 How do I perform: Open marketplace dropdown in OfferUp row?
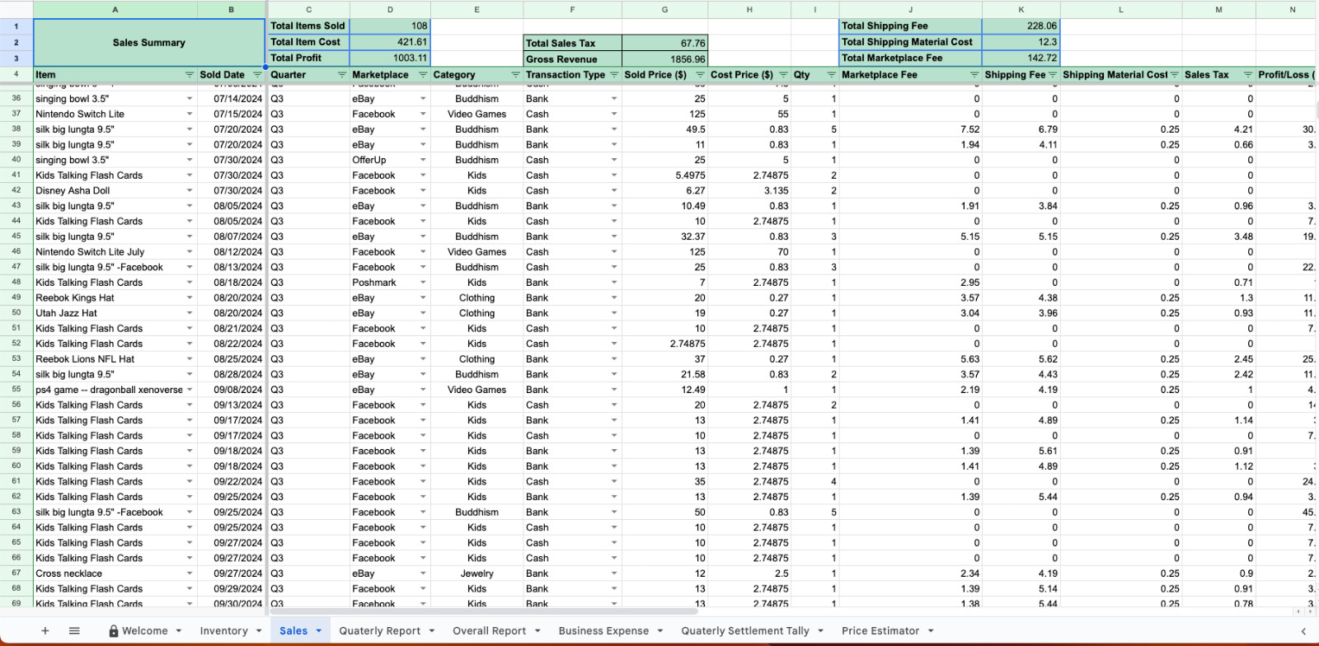423,161
